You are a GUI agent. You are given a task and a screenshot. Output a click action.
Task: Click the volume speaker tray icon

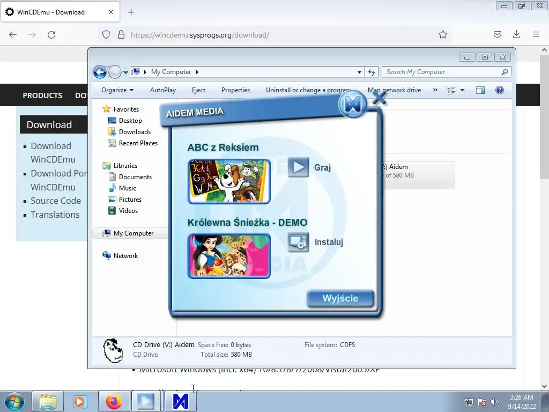(x=495, y=402)
